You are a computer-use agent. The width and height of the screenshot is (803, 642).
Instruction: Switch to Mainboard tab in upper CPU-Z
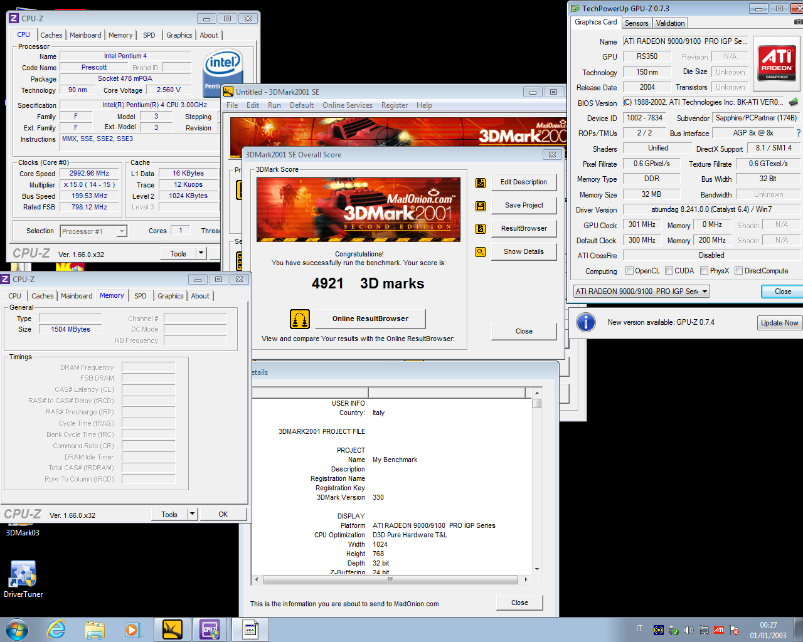(85, 35)
